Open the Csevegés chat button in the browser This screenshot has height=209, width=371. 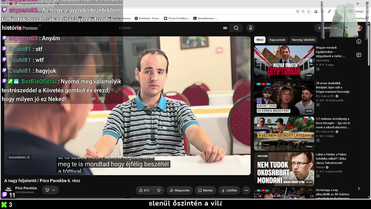click(356, 11)
